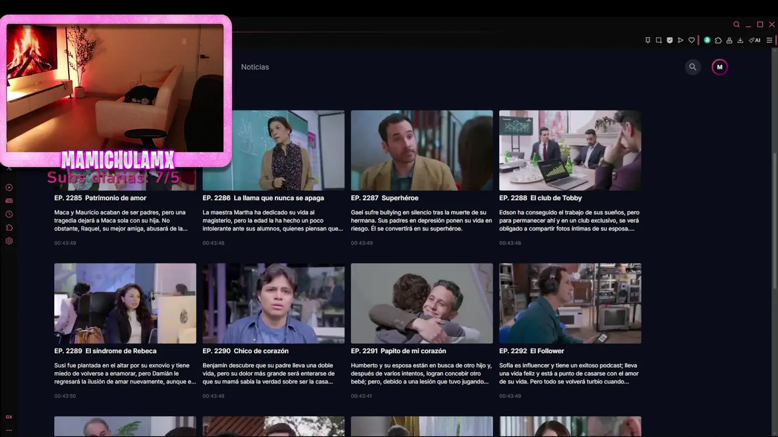This screenshot has height=437, width=778.
Task: Open the 'EP. 2285 Patrimonio de amor' title
Action: (x=100, y=198)
